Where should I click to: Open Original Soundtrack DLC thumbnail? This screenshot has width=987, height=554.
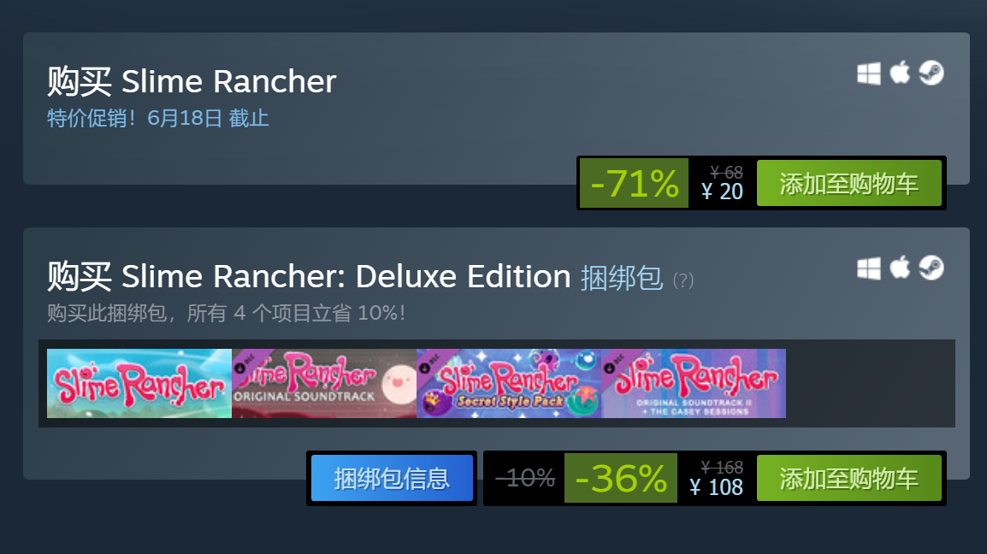pos(324,383)
